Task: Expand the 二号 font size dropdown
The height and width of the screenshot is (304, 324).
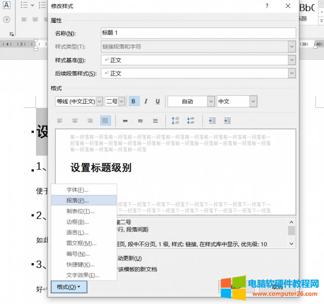Action: (x=121, y=101)
